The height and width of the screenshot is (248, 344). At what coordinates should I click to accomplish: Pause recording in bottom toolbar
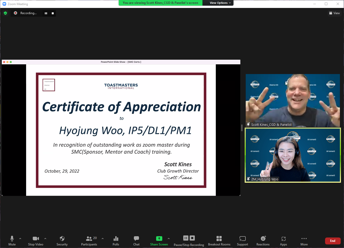186,238
